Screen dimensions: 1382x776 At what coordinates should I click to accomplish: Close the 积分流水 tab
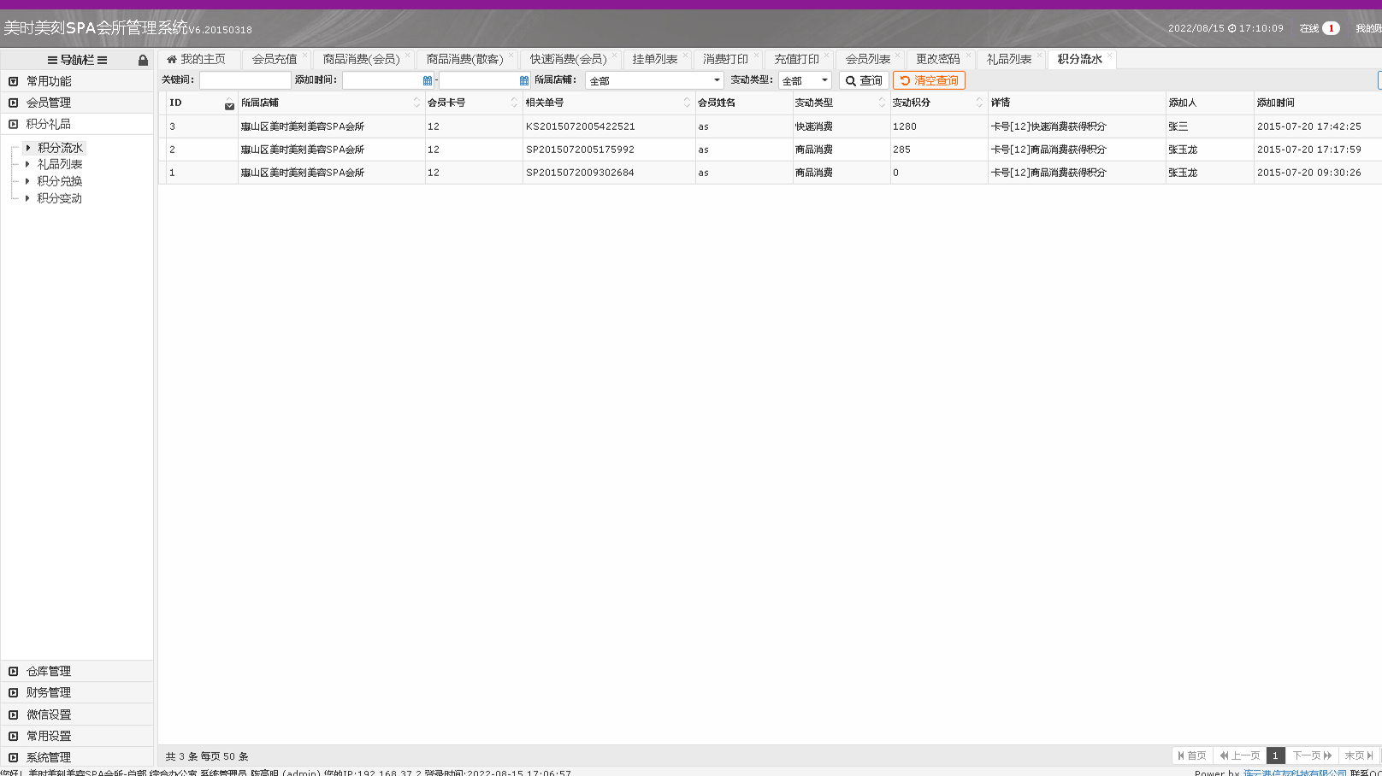click(1109, 56)
